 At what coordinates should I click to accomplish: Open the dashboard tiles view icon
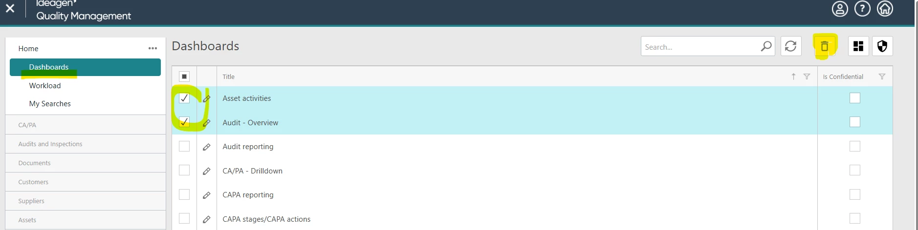[858, 46]
